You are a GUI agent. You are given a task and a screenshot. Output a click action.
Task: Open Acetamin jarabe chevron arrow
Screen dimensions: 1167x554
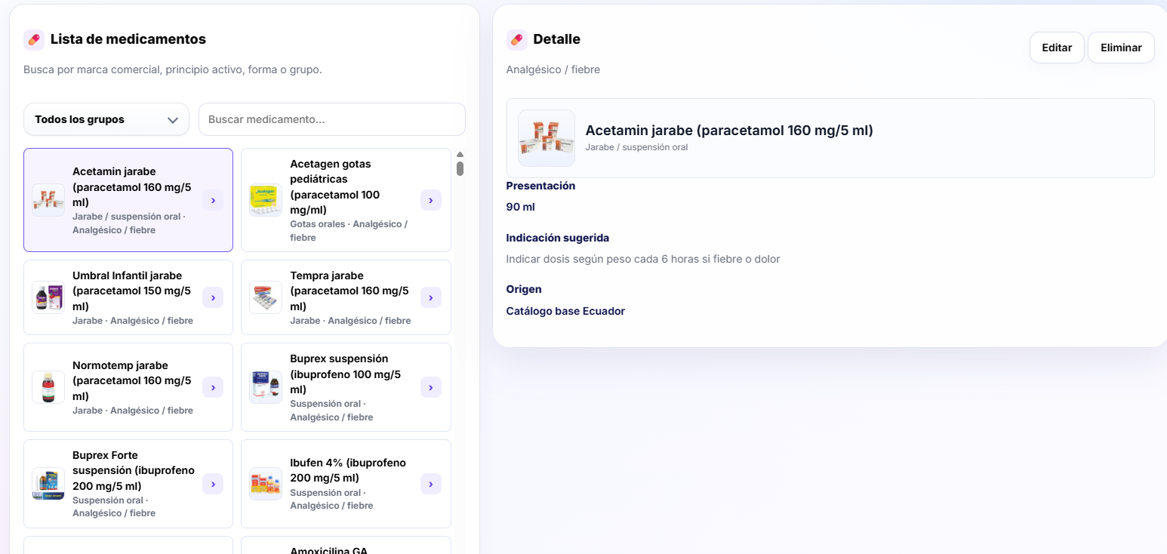point(213,200)
